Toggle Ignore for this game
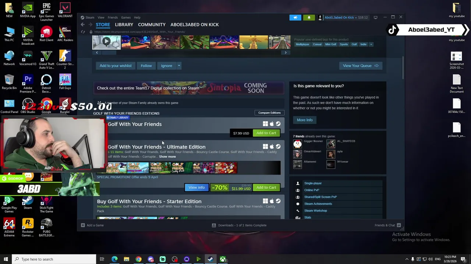 pos(166,66)
